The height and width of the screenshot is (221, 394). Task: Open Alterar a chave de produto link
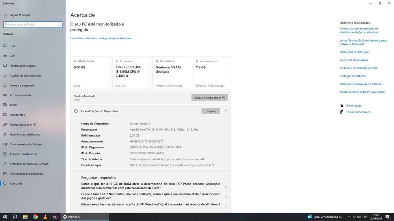pos(359,30)
